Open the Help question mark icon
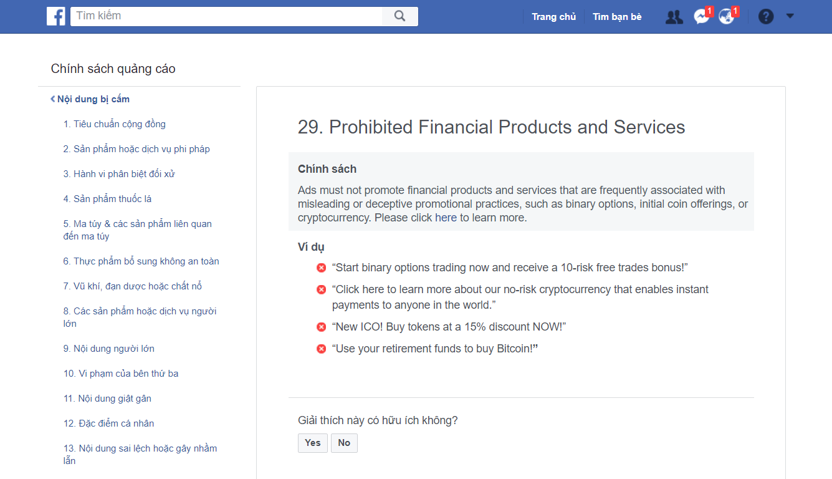Screen dimensions: 832x479 click(765, 16)
